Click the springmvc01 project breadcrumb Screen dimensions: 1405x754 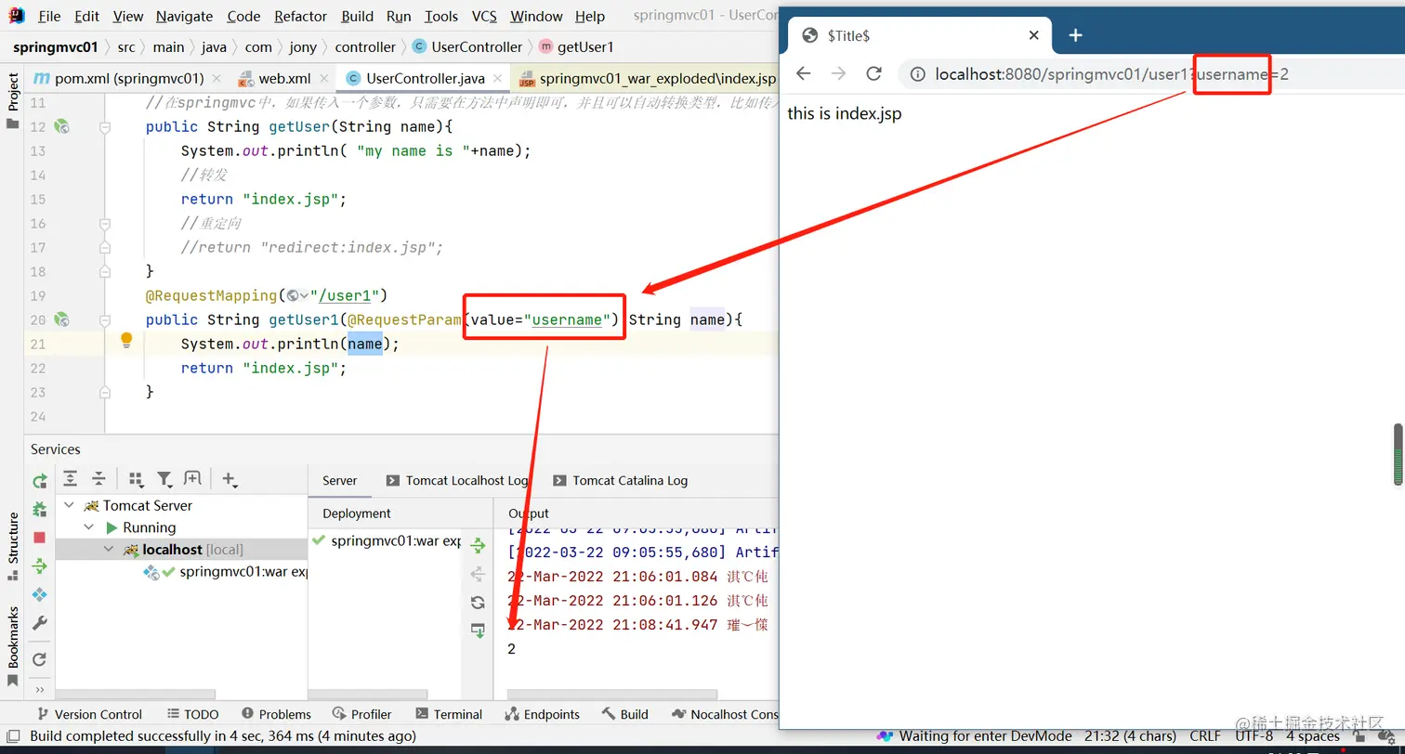coord(56,46)
